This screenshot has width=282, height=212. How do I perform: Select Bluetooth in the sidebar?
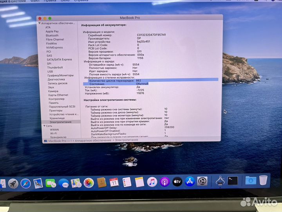[x=52, y=35]
